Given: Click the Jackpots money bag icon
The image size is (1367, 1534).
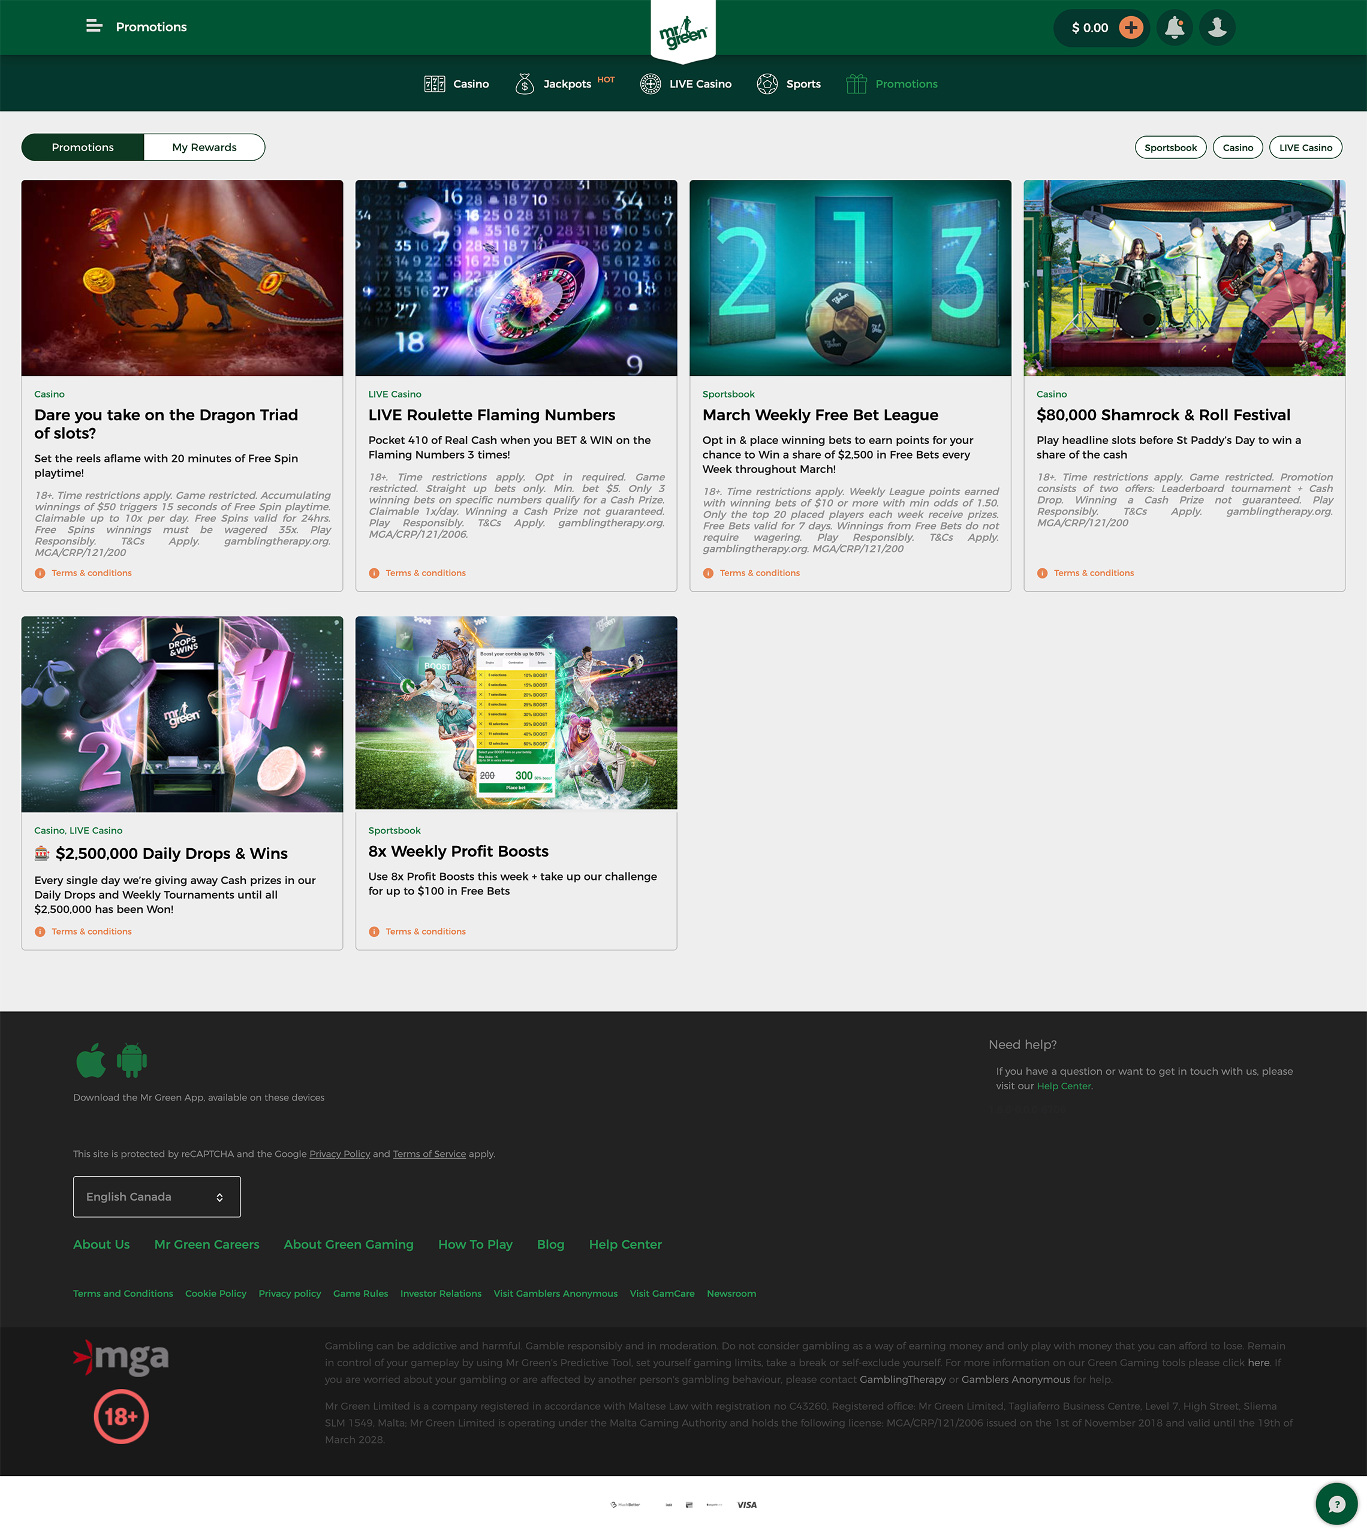Looking at the screenshot, I should click(x=524, y=84).
